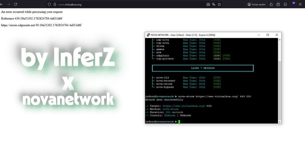
Task: Click the 'games' row in terminal
Action: click(x=186, y=49)
